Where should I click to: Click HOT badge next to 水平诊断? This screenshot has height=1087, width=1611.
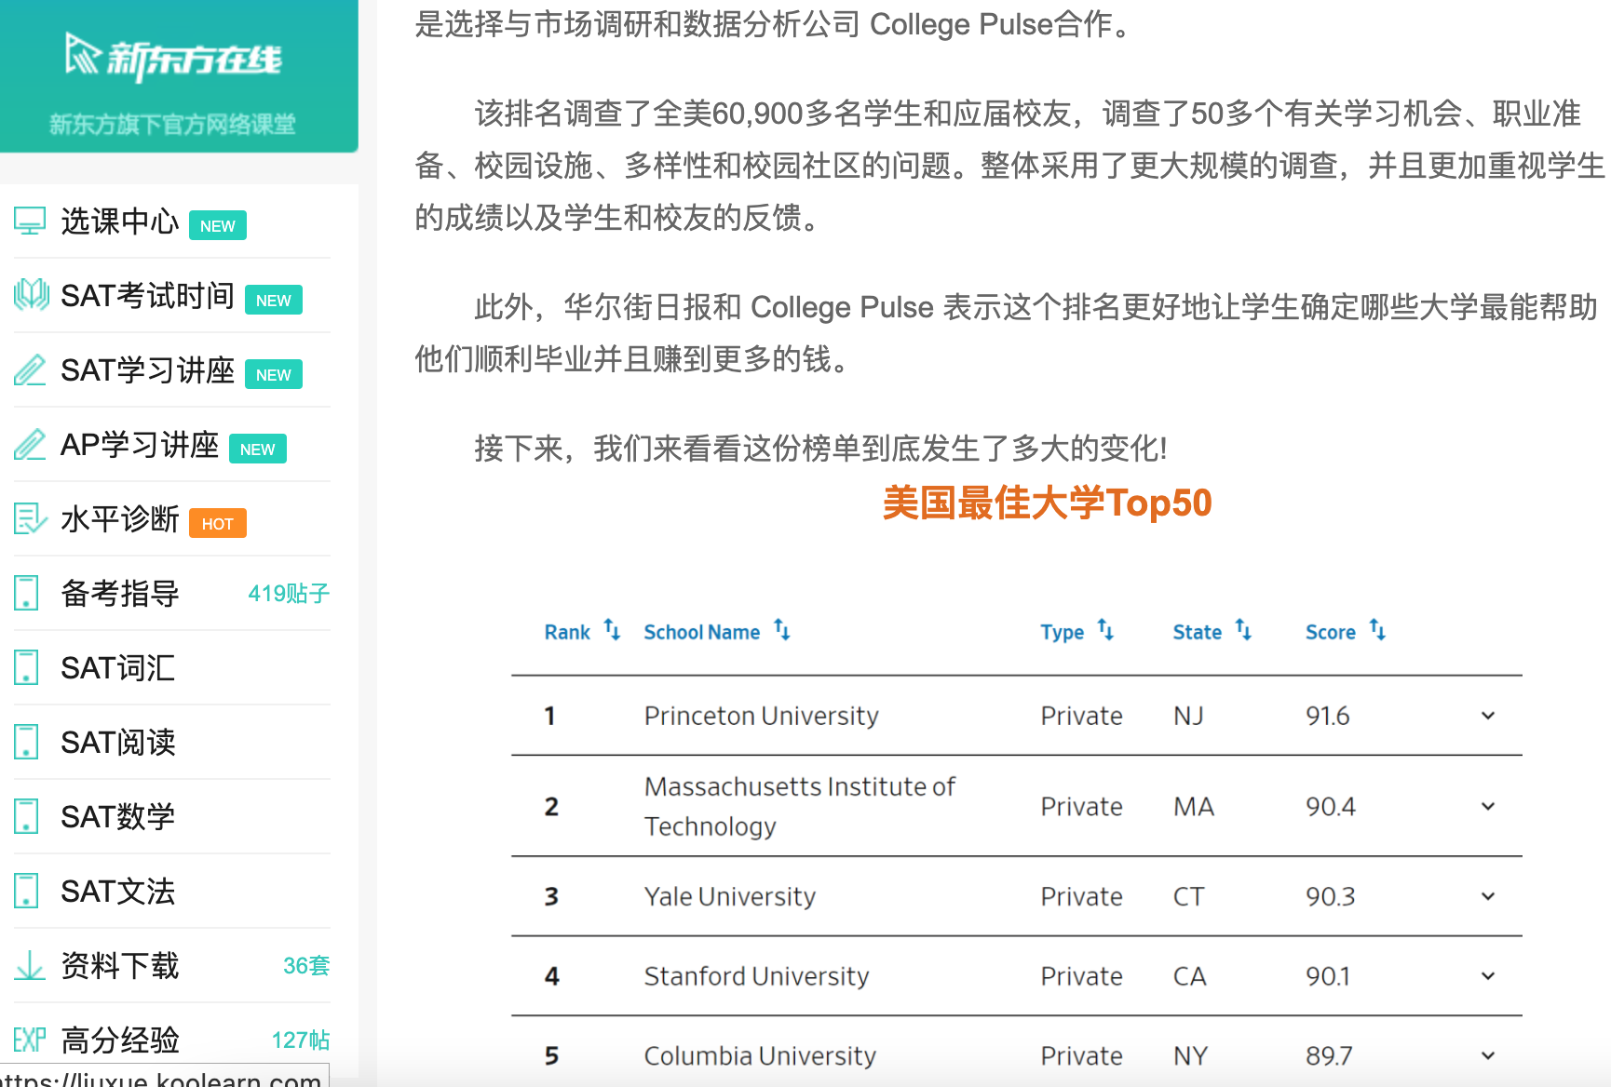click(218, 523)
